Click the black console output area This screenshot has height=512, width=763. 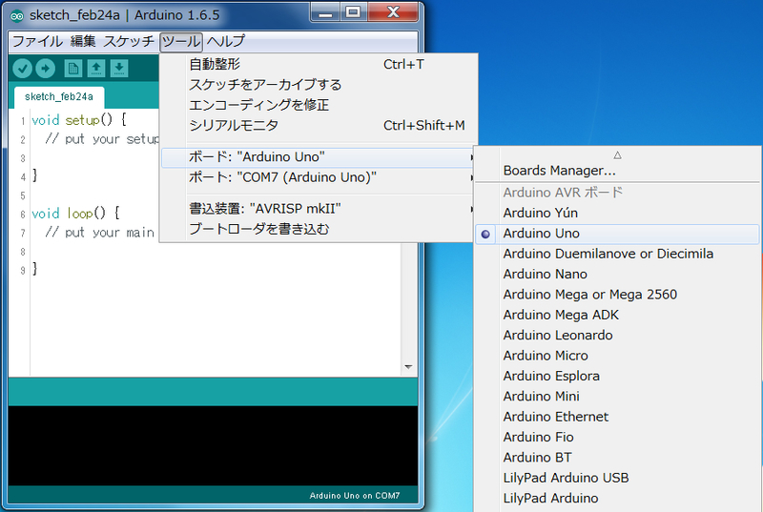213,445
